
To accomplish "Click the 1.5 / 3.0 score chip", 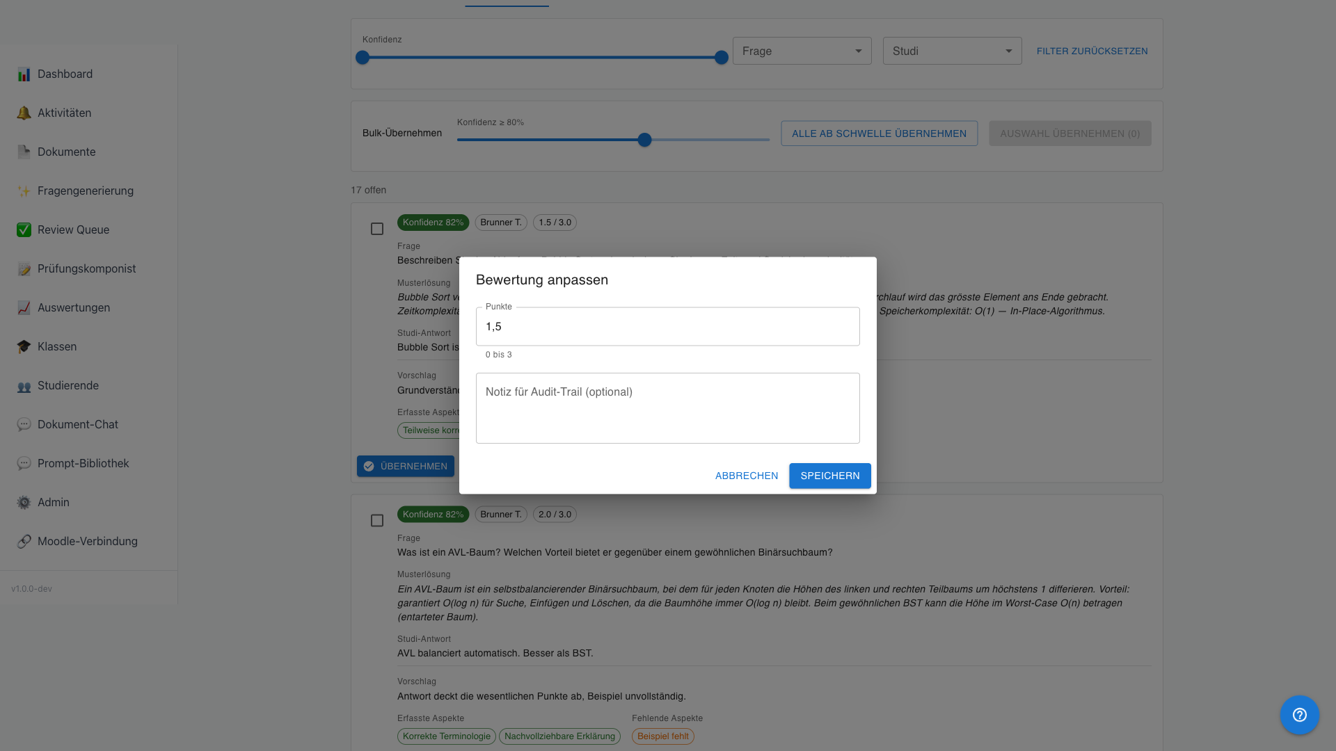I will pos(555,223).
